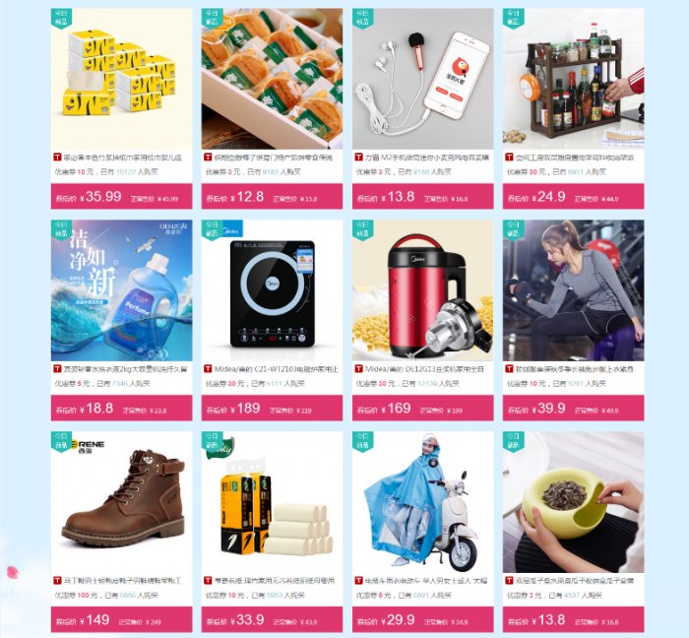Click the ¥189 after-coupon price bar

[x=272, y=409]
